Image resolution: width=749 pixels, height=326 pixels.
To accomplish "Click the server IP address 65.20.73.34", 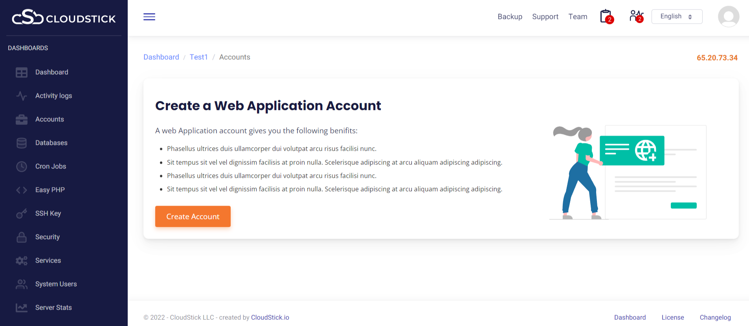I will click(x=717, y=58).
